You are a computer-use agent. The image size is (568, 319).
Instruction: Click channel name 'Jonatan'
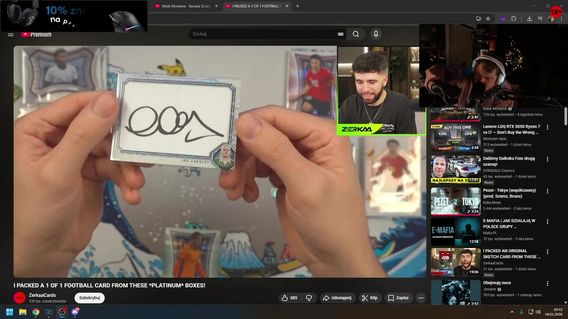[490, 289]
